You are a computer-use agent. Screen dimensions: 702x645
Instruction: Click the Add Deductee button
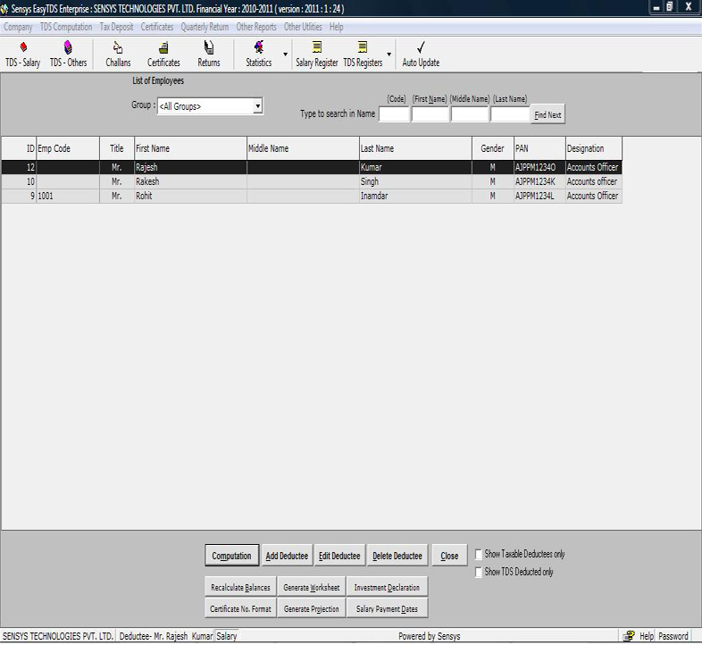(x=287, y=556)
